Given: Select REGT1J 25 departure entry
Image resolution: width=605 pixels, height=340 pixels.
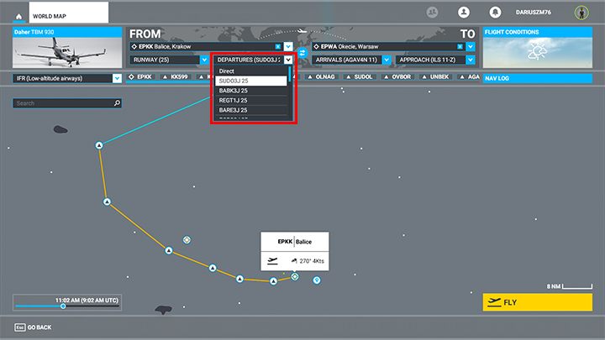Looking at the screenshot, I should 251,100.
